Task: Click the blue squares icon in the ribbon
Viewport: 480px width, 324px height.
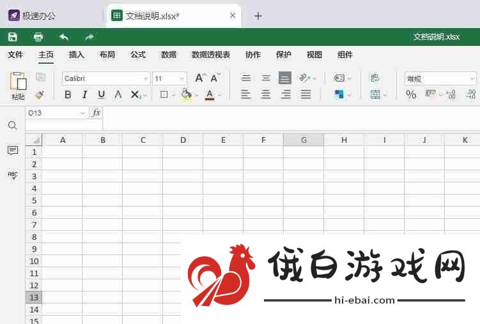Action: click(x=339, y=94)
